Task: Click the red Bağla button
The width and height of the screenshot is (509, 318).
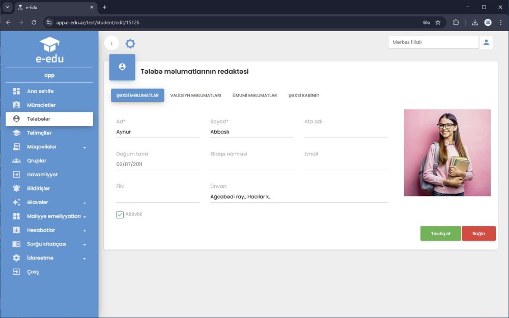Action: [x=478, y=233]
